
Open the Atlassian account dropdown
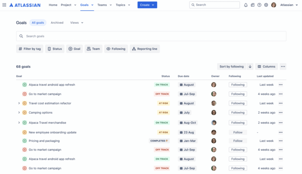click(289, 5)
